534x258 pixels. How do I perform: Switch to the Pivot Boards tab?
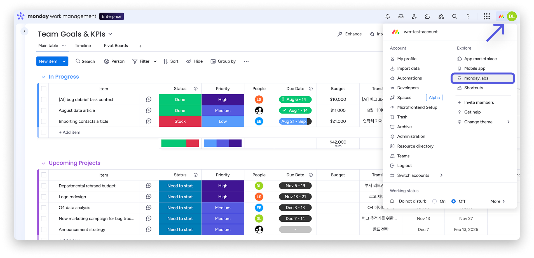[116, 46]
